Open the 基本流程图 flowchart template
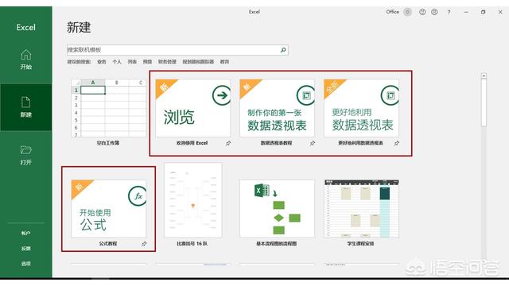 pyautogui.click(x=277, y=209)
